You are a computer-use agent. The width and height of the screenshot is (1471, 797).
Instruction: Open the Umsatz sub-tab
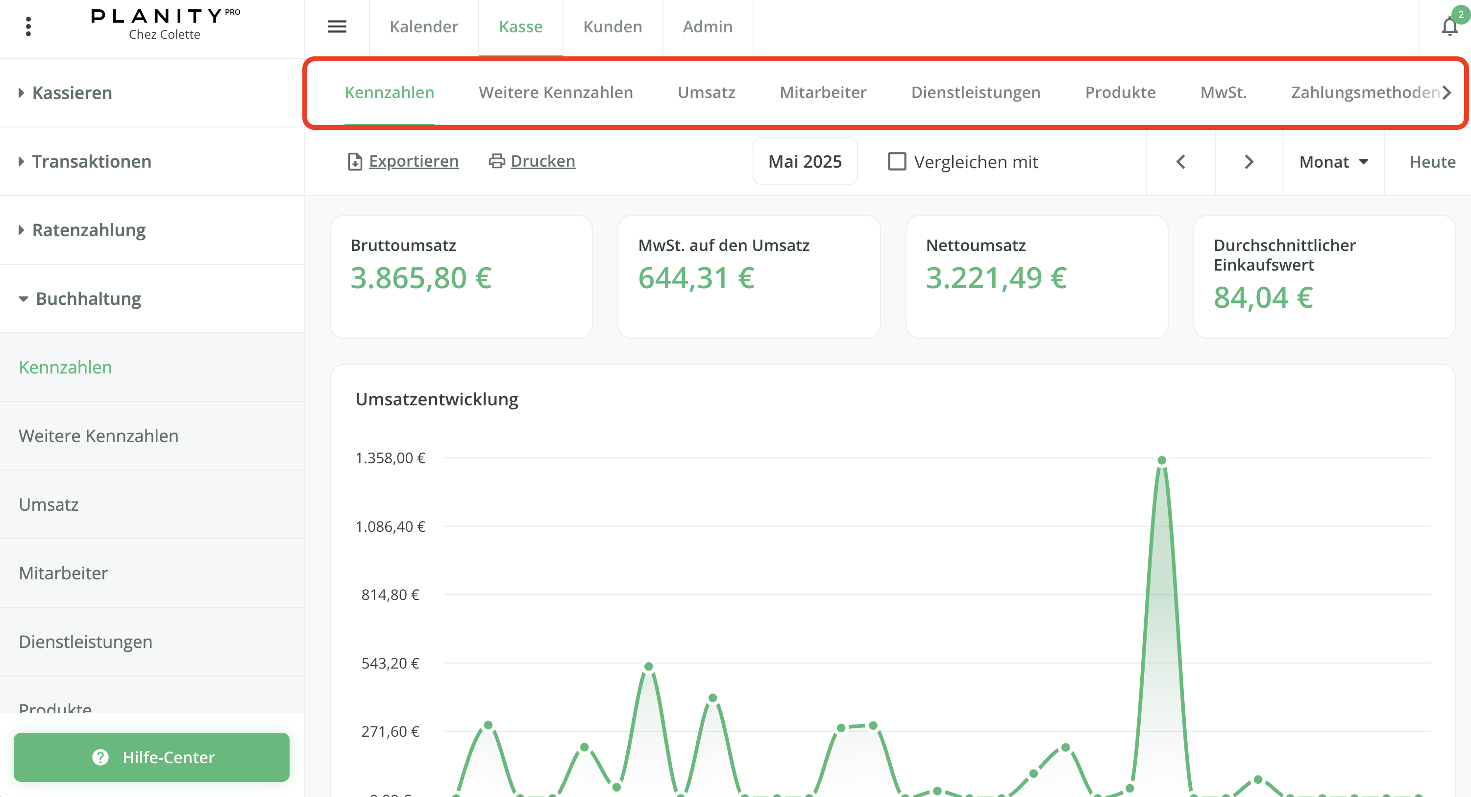(x=707, y=93)
